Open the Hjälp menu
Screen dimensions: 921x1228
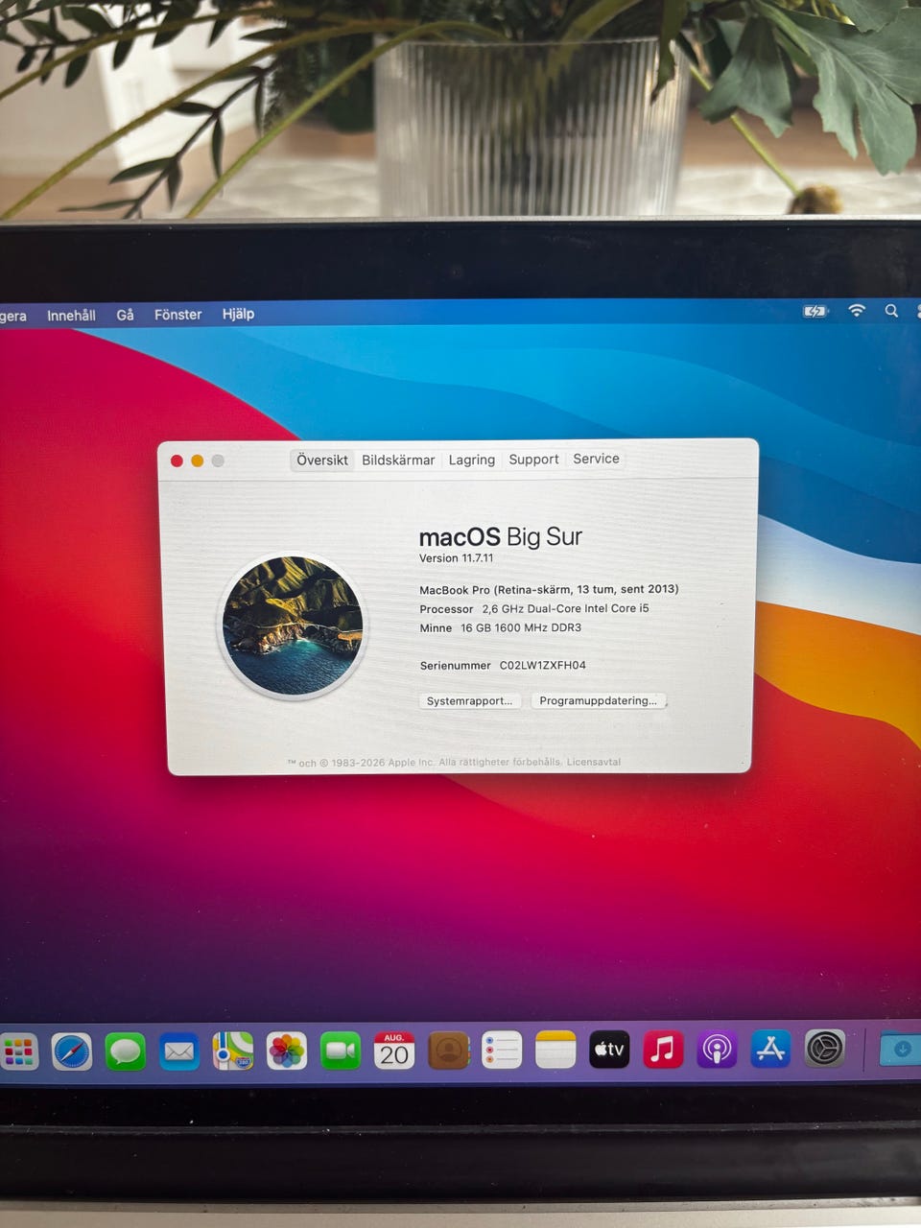238,313
